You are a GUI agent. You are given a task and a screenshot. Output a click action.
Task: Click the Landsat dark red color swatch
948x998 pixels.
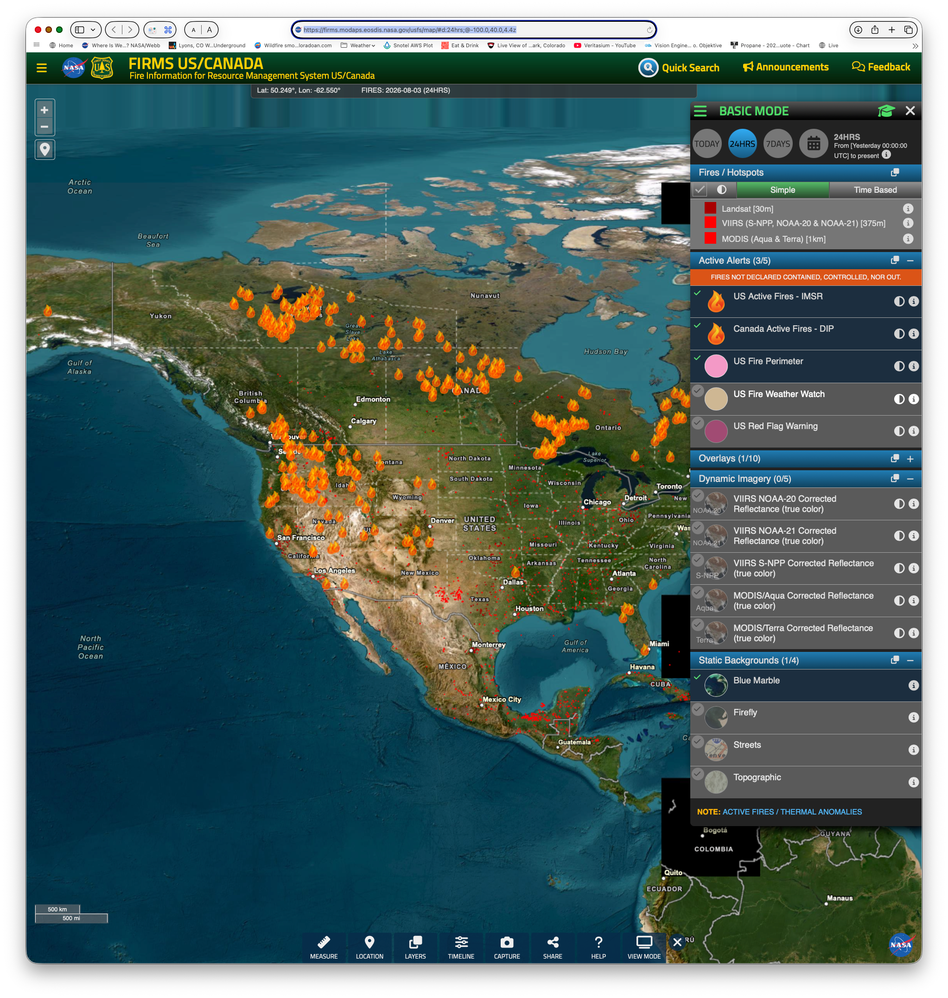710,208
